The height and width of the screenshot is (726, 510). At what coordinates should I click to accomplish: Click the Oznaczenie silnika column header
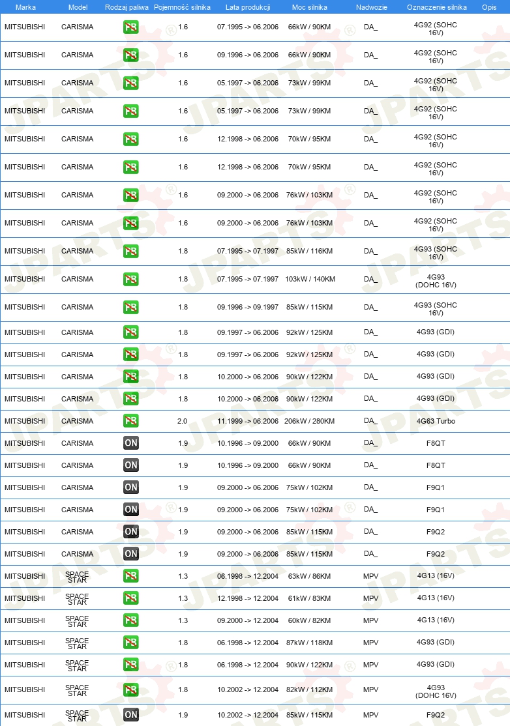(x=437, y=7)
